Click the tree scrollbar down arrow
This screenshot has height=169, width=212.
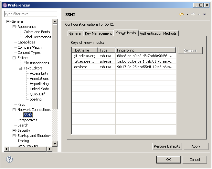pyautogui.click(x=55, y=144)
